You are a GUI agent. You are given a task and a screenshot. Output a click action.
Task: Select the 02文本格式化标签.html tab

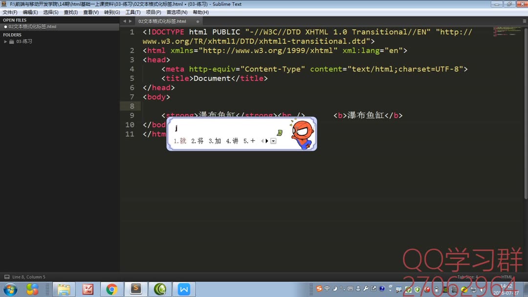pos(161,21)
